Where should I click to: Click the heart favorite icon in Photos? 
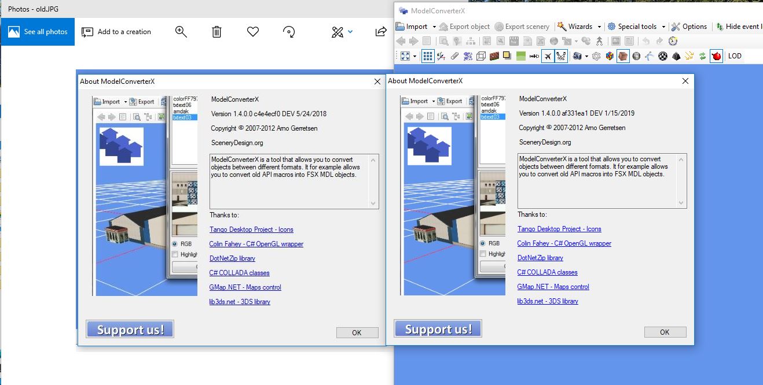(252, 32)
